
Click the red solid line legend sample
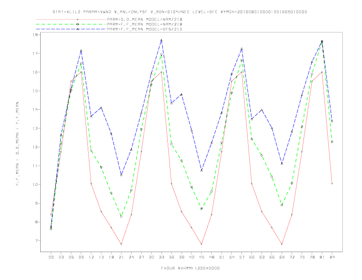tap(71, 19)
